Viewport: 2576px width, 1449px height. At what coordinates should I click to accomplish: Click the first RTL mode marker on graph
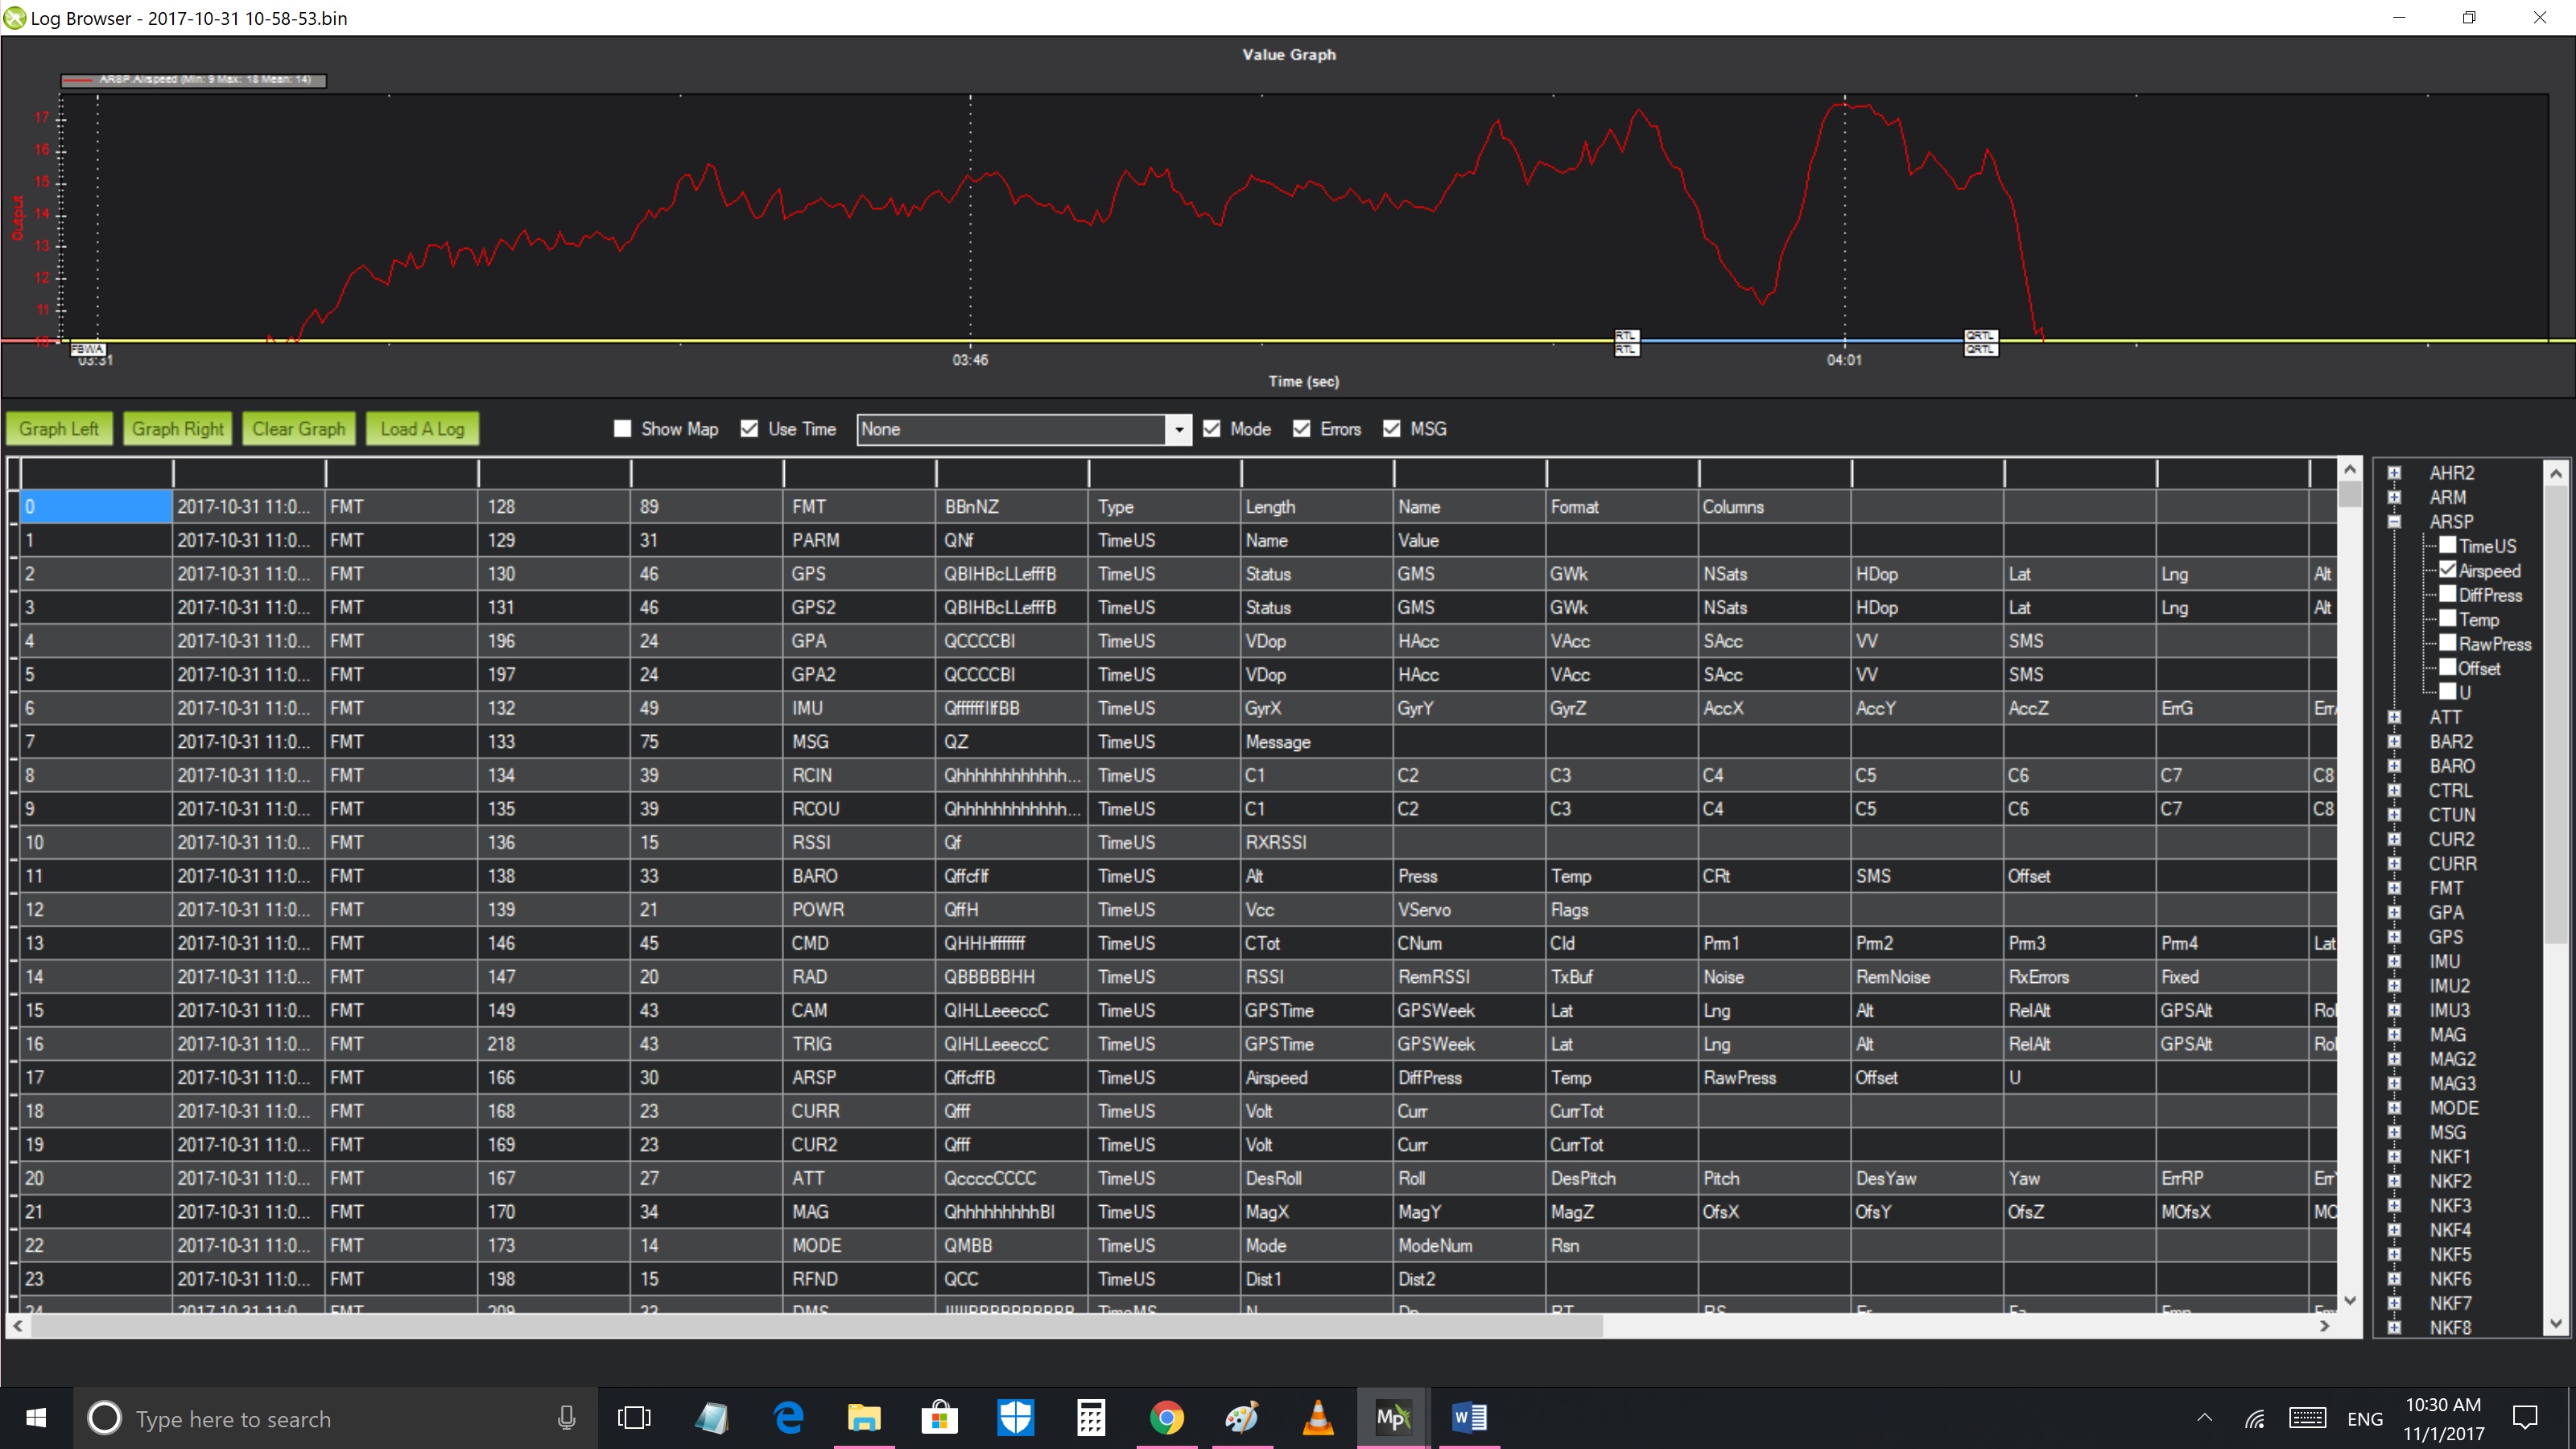click(1626, 336)
